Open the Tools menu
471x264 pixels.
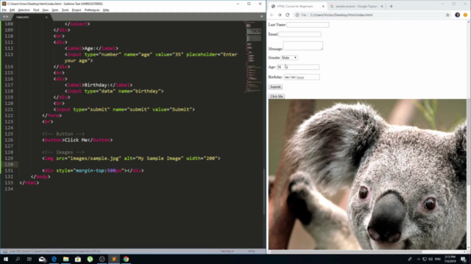(x=65, y=10)
